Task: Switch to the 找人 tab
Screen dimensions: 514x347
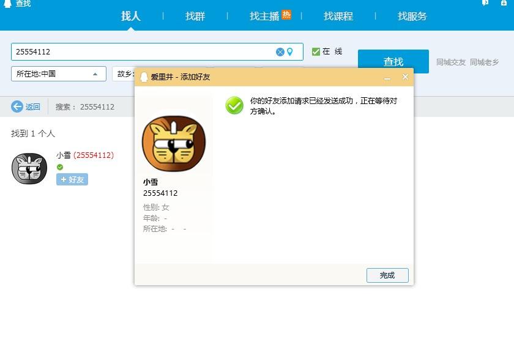Action: [131, 16]
